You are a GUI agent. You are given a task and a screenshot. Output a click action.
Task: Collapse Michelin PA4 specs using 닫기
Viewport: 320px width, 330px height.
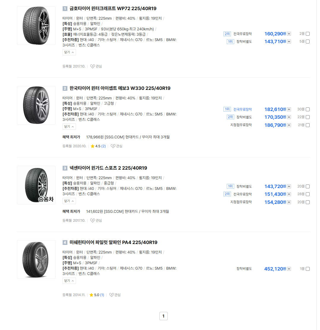69,281
